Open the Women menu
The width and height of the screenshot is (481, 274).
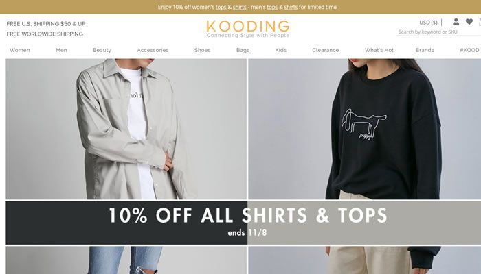(20, 50)
